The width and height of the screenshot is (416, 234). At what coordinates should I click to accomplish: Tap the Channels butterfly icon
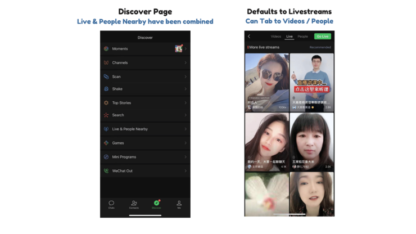pyautogui.click(x=106, y=63)
